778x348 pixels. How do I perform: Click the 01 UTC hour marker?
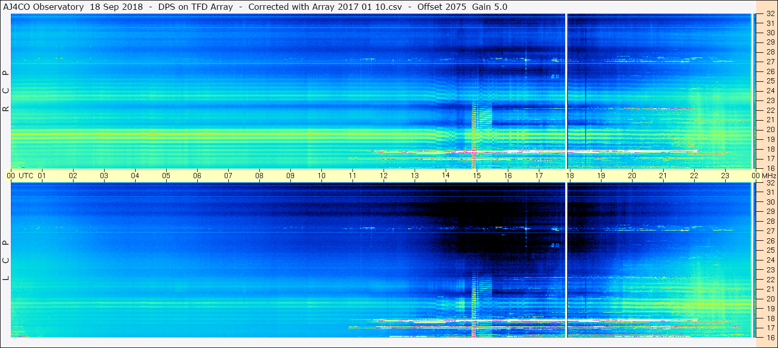pyautogui.click(x=42, y=176)
